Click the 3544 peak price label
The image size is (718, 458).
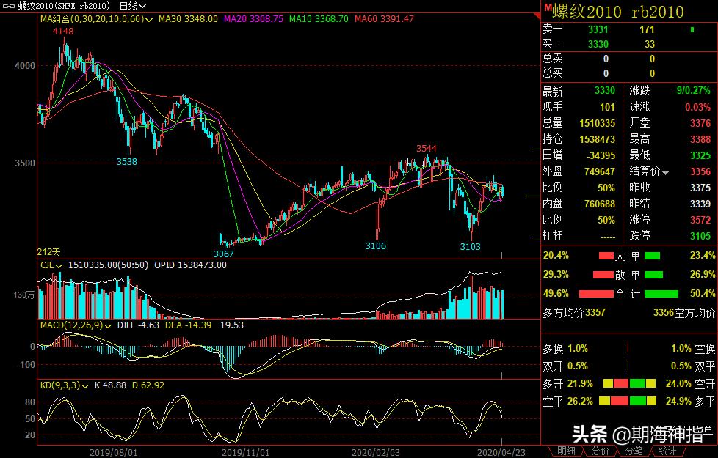pos(426,148)
